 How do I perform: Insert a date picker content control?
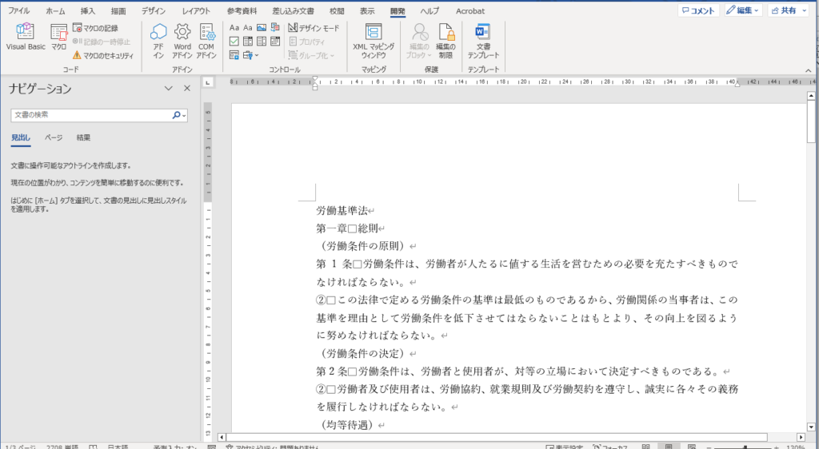[x=275, y=42]
